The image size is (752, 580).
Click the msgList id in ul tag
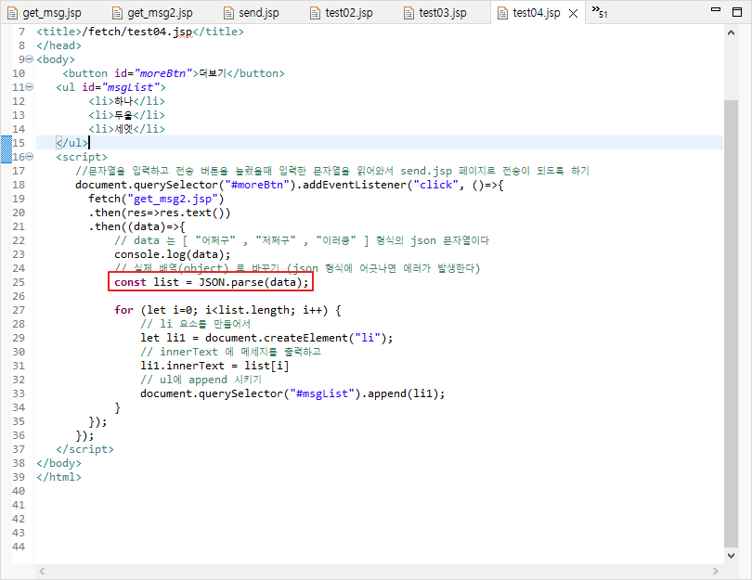pyautogui.click(x=131, y=87)
